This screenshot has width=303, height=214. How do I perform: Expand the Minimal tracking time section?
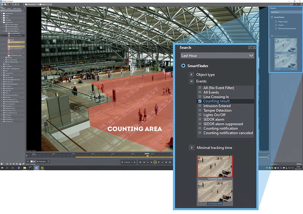[x=191, y=148]
